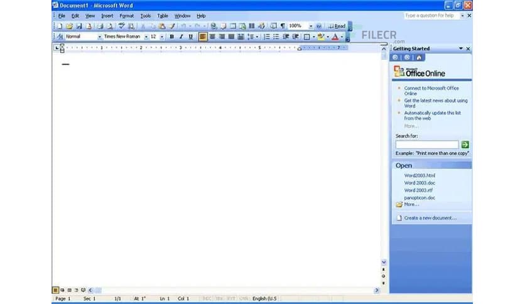Open Print Preview magnifier icon
The height and width of the screenshot is (304, 525).
(x=109, y=26)
